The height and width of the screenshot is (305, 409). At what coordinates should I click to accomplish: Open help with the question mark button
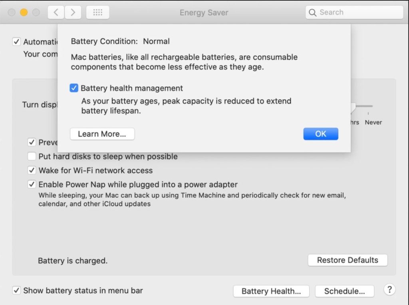coord(389,289)
